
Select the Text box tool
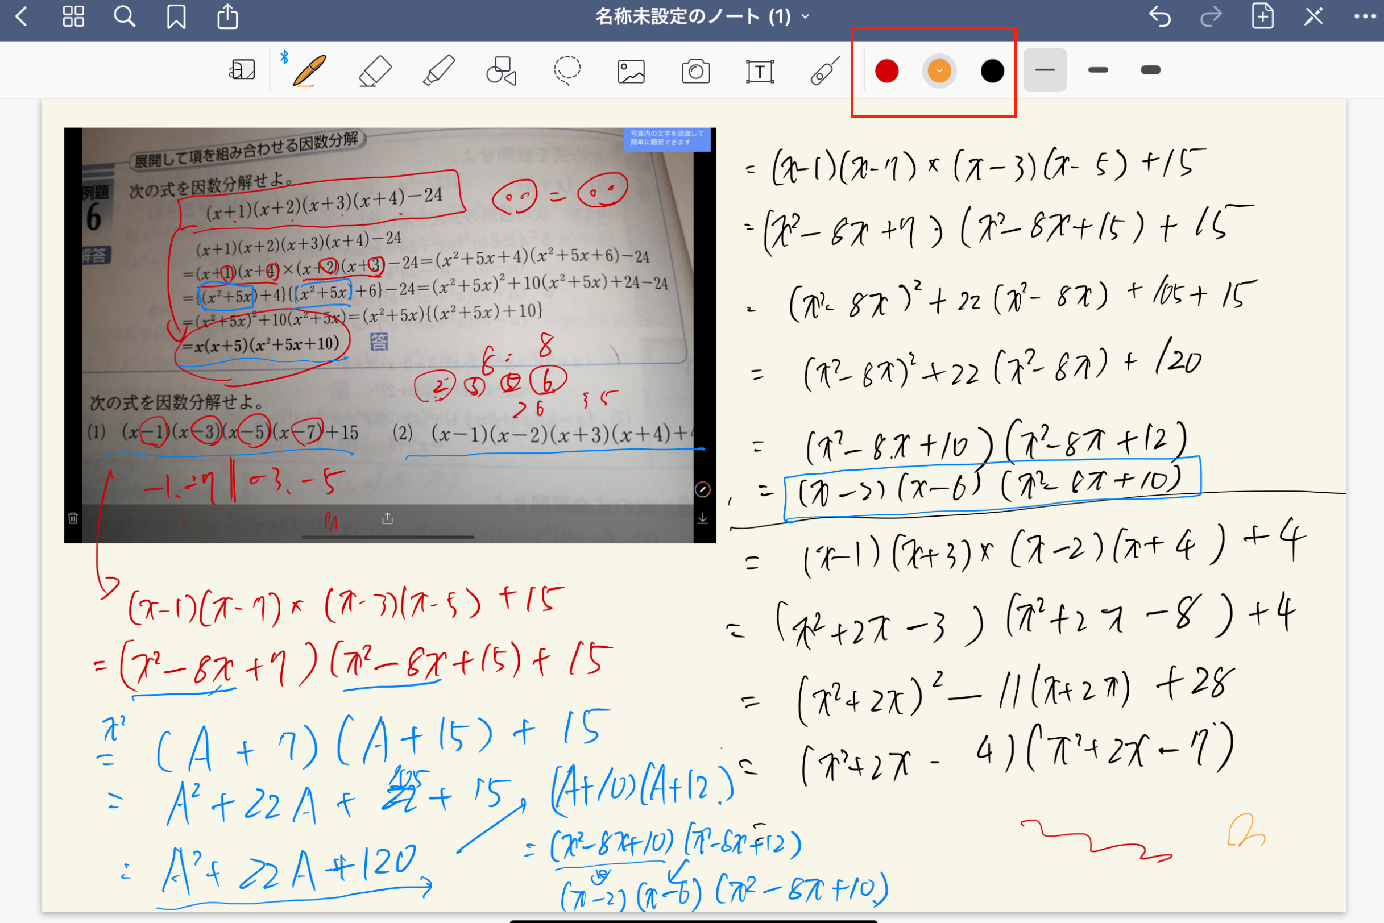tap(760, 72)
